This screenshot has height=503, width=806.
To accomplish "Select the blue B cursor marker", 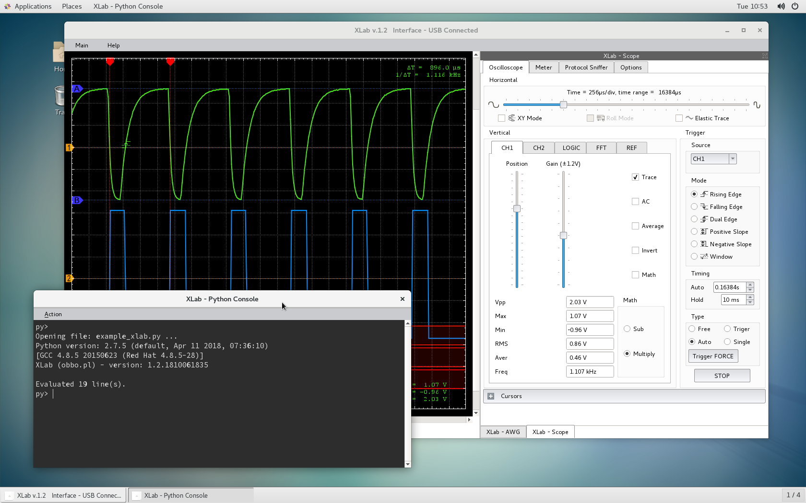I will [77, 200].
